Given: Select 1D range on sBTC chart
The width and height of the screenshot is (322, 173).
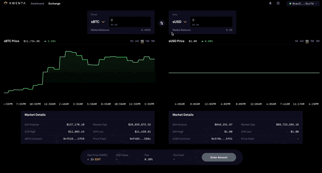Looking at the screenshot, I should click(142, 41).
